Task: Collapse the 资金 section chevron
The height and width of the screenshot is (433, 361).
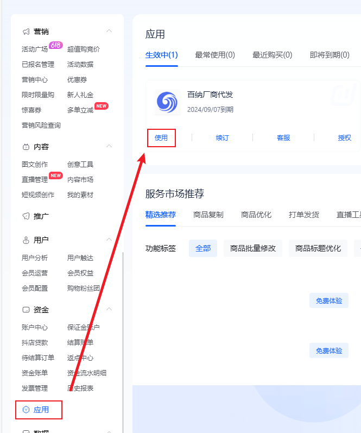Action: tap(109, 309)
